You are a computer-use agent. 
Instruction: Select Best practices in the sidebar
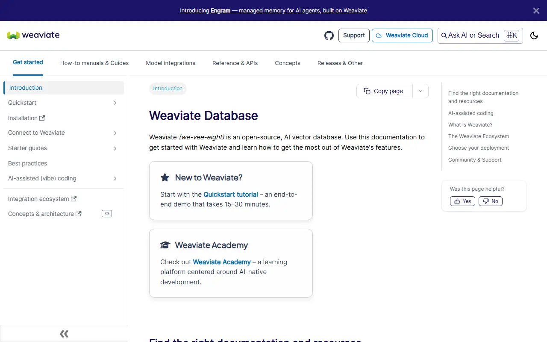point(27,163)
